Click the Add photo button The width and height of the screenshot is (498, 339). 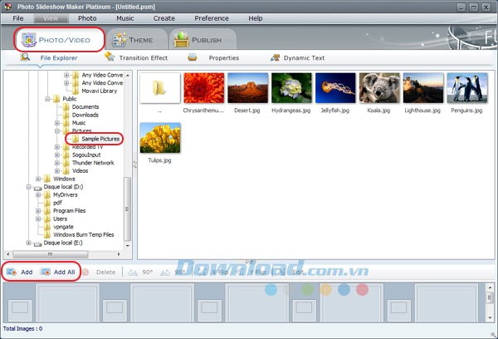point(20,272)
